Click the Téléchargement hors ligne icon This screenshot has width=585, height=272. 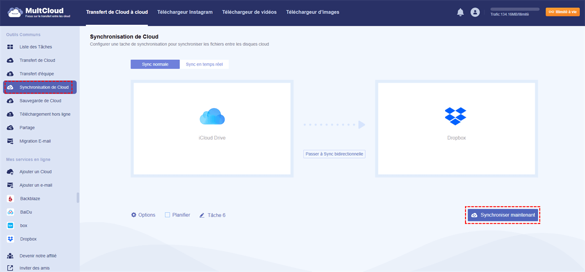(x=10, y=114)
